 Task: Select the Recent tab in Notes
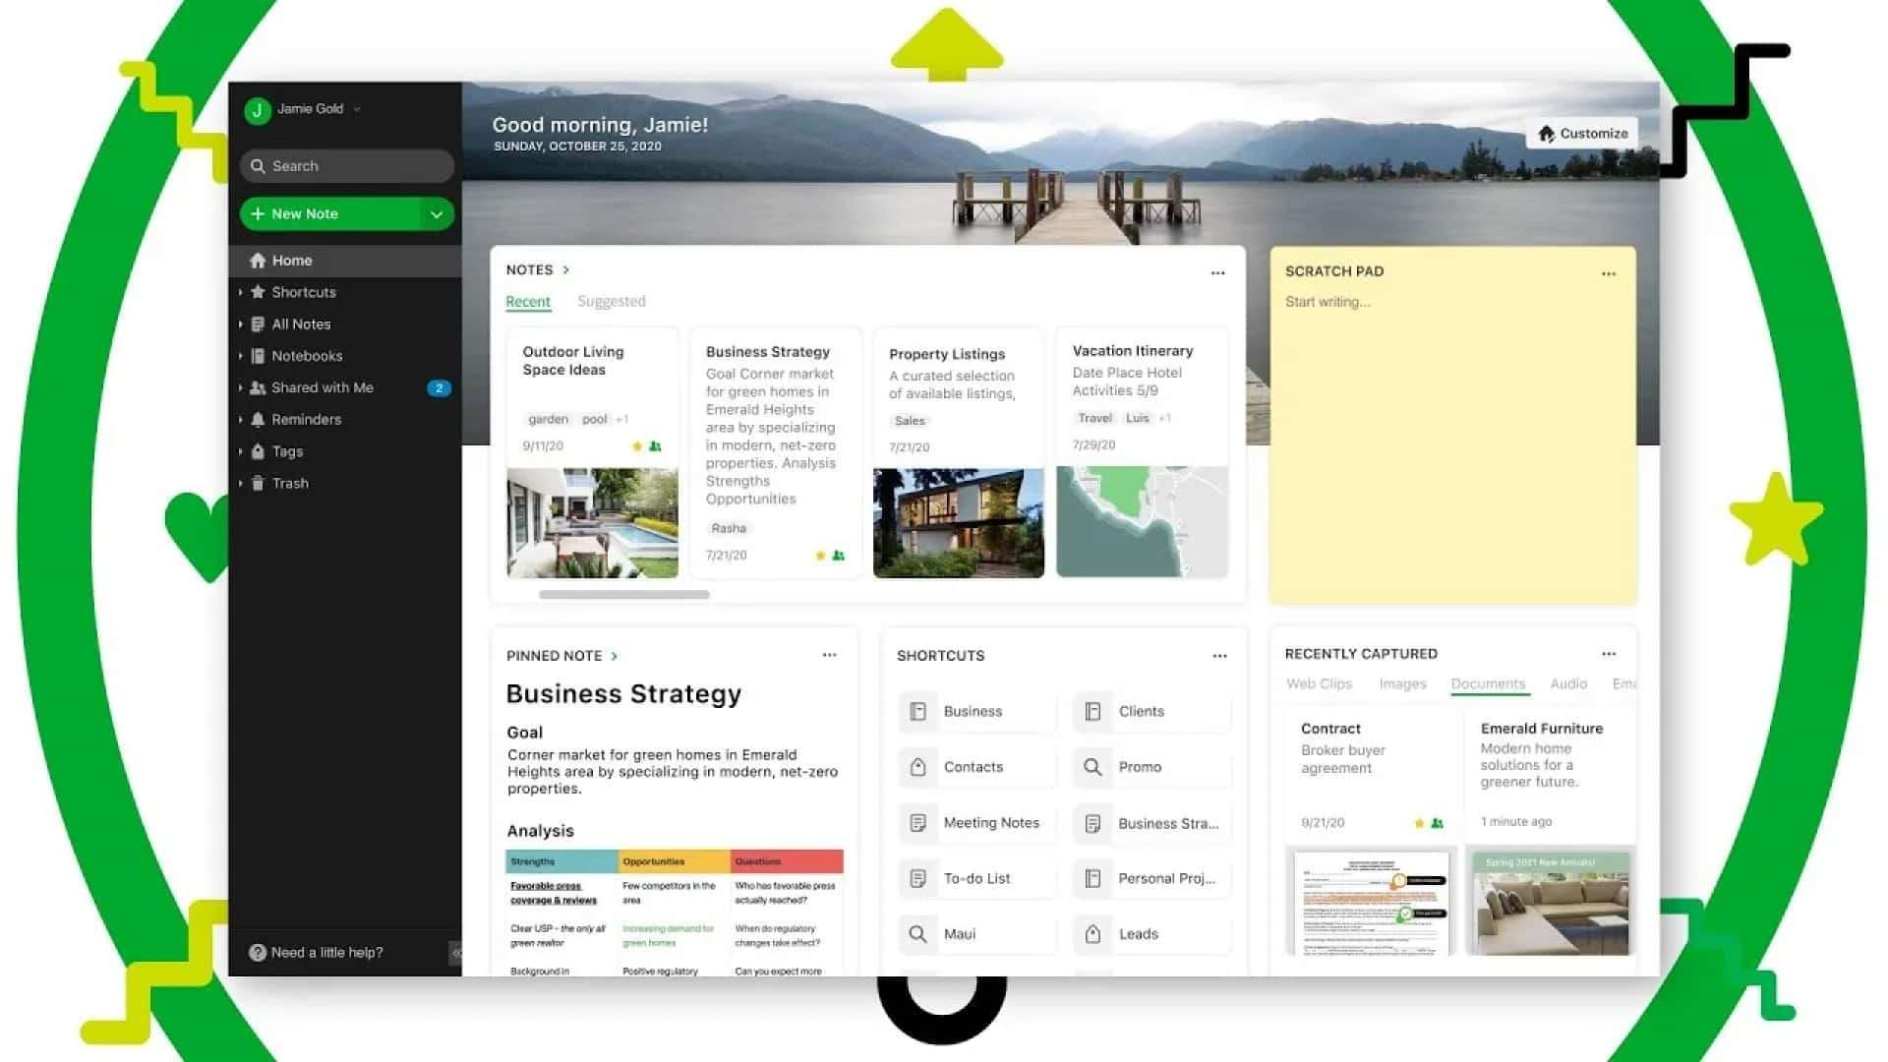tap(526, 301)
